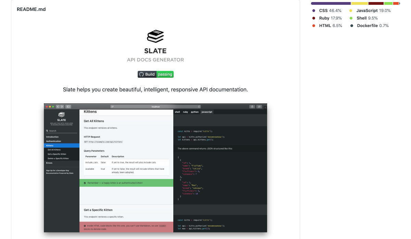Select the ruby tab in code panel
The height and width of the screenshot is (239, 411).
185,112
